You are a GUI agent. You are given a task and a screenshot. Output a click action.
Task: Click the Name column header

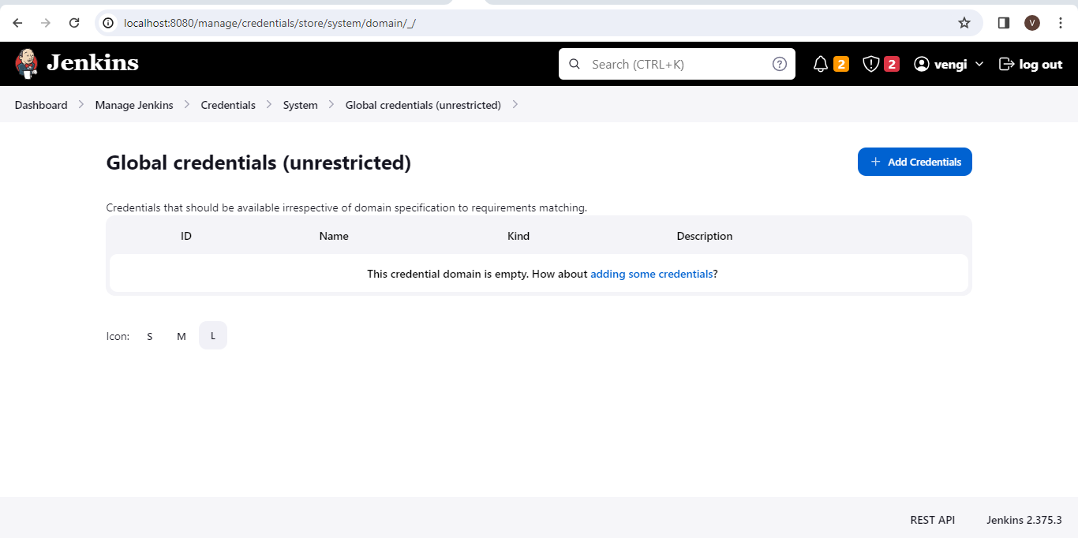click(x=334, y=236)
